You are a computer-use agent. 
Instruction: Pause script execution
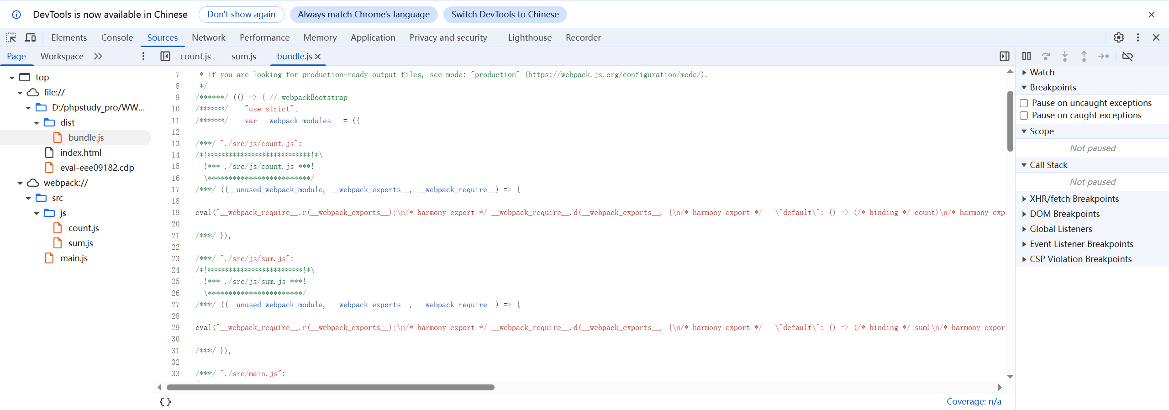pyautogui.click(x=1027, y=56)
